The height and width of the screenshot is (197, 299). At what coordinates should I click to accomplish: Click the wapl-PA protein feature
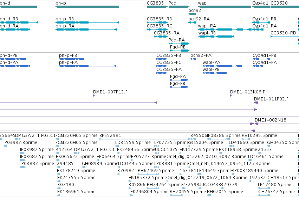(x=222, y=66)
